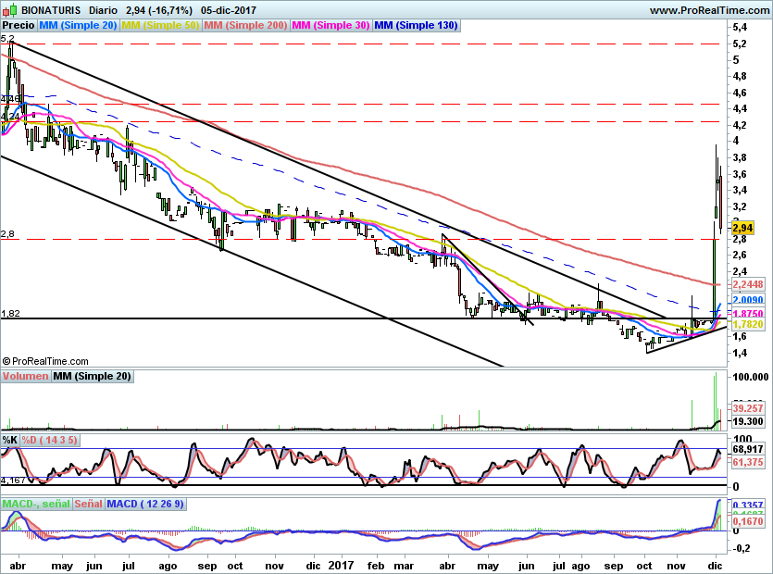
Task: Click the 39.257 volume value tag
Action: tap(748, 408)
